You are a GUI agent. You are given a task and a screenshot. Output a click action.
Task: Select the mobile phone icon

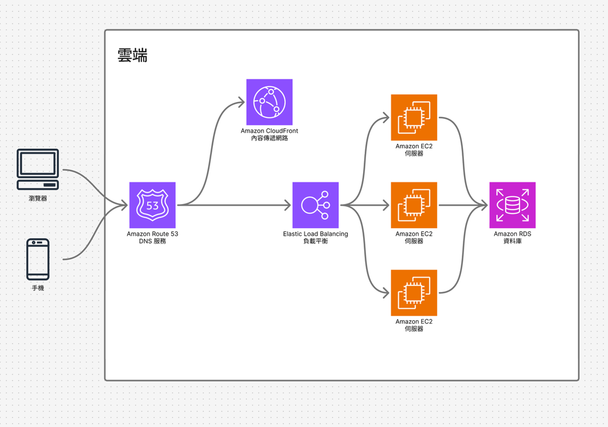click(37, 259)
